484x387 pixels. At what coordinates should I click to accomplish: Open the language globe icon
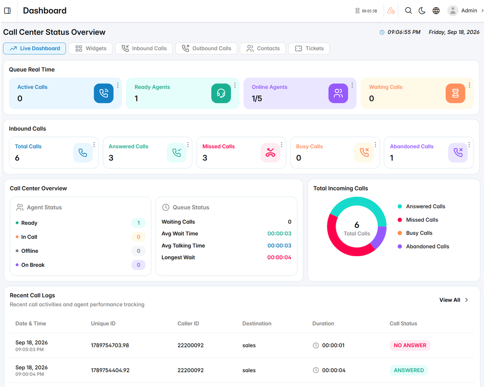[436, 11]
